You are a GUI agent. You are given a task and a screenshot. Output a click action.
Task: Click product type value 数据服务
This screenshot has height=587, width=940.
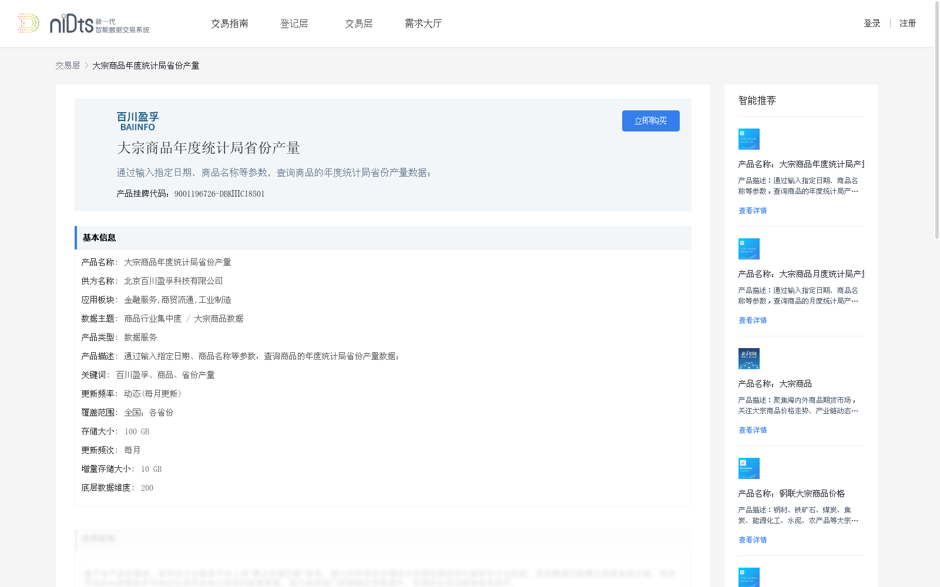140,338
